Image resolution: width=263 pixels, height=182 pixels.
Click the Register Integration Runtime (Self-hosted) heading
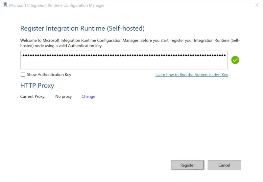[82, 28]
